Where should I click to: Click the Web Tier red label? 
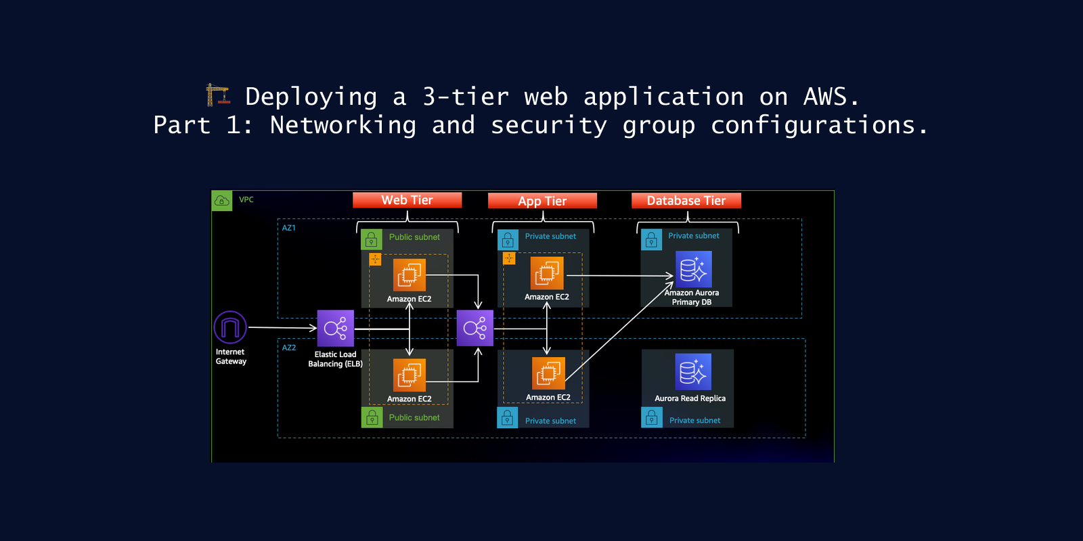coord(407,200)
